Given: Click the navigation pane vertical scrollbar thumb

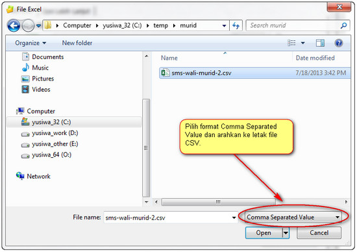Looking at the screenshot, I should pyautogui.click(x=146, y=148).
